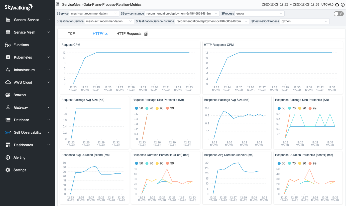This screenshot has height=206, width=346.
Task: Open the $Service dropdown
Action: pos(94,14)
